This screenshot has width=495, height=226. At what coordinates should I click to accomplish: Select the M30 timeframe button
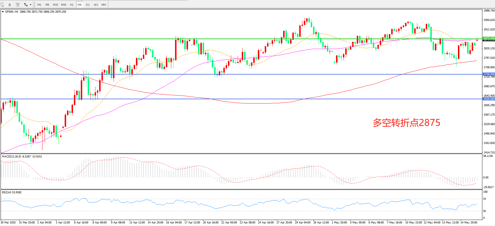pos(64,5)
